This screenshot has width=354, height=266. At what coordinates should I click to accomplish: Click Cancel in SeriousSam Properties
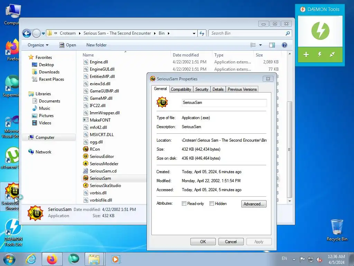click(231, 241)
